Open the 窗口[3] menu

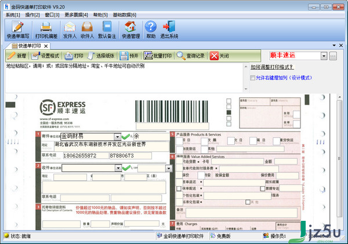click(x=52, y=15)
